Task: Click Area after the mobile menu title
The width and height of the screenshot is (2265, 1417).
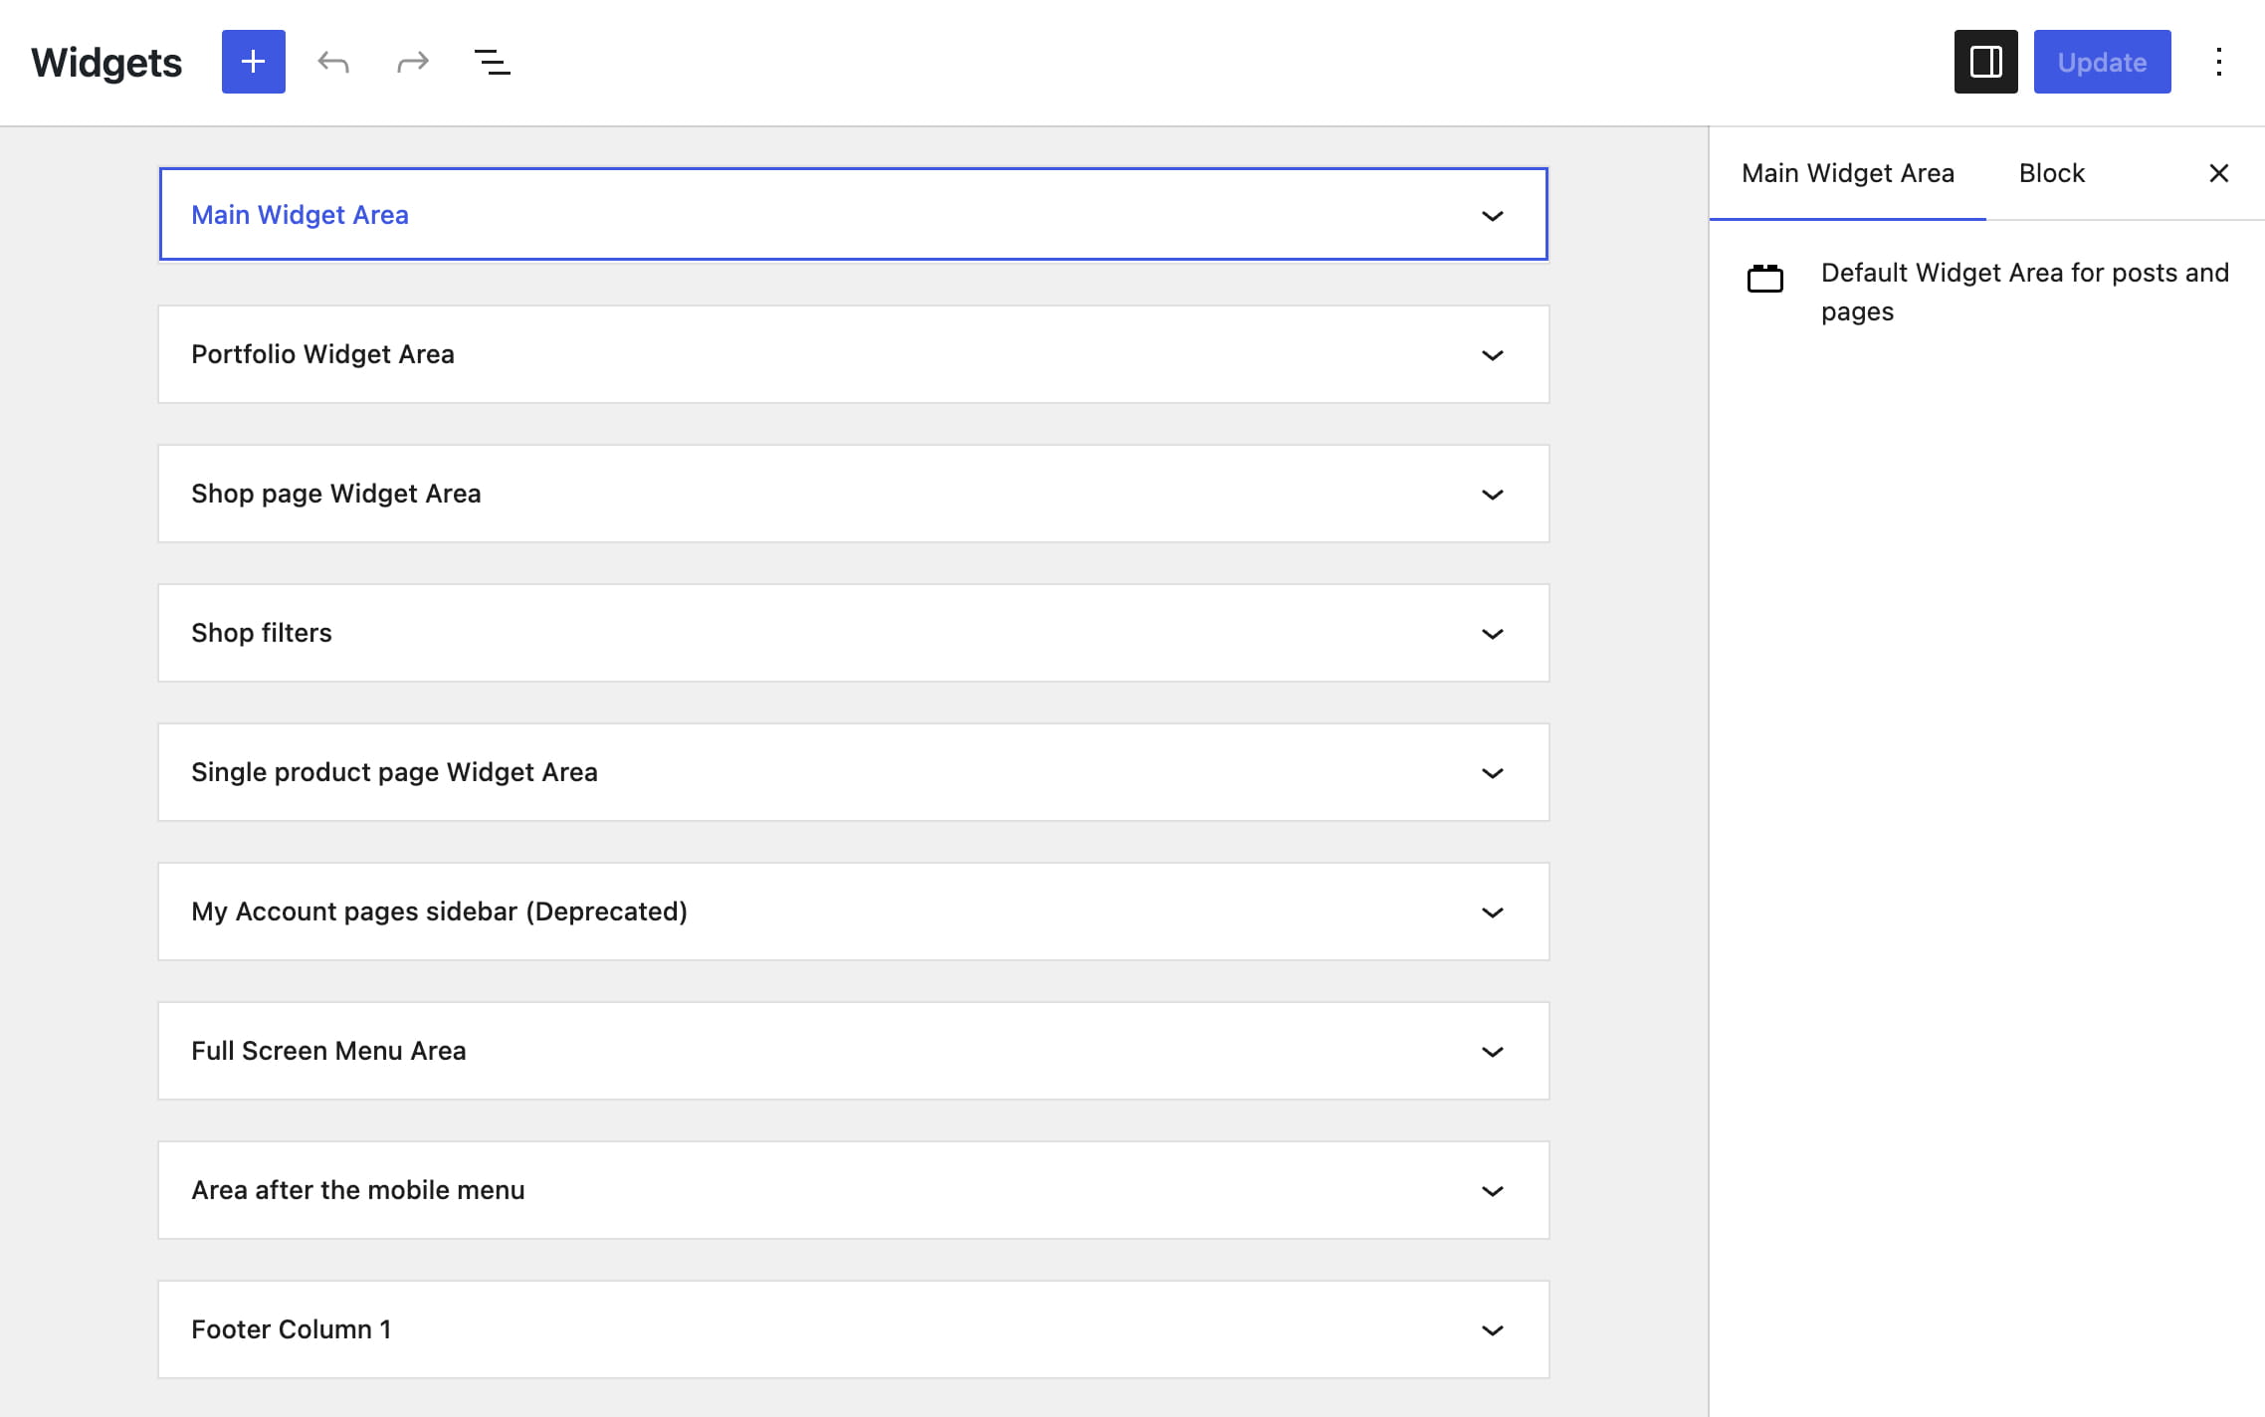Action: [358, 1190]
